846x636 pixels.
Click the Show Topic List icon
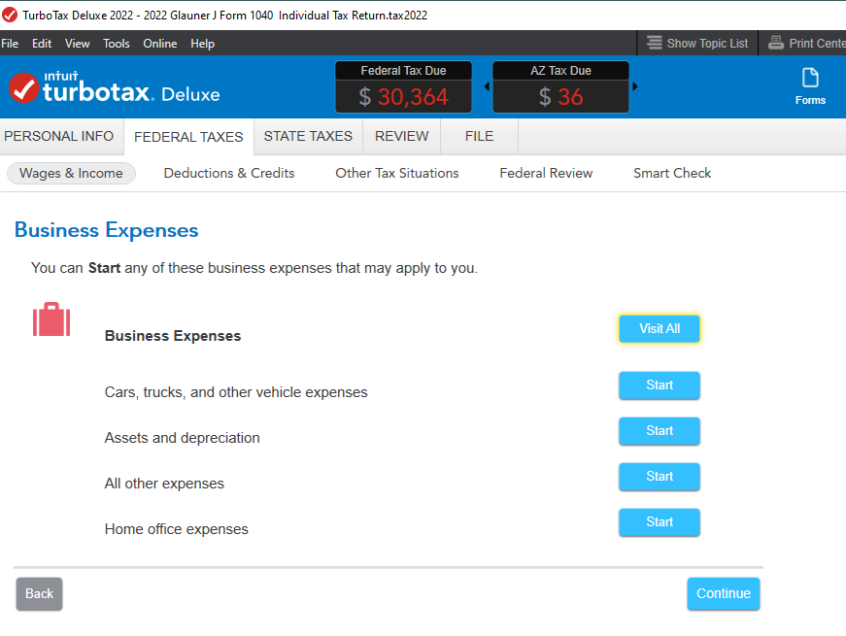(x=655, y=43)
